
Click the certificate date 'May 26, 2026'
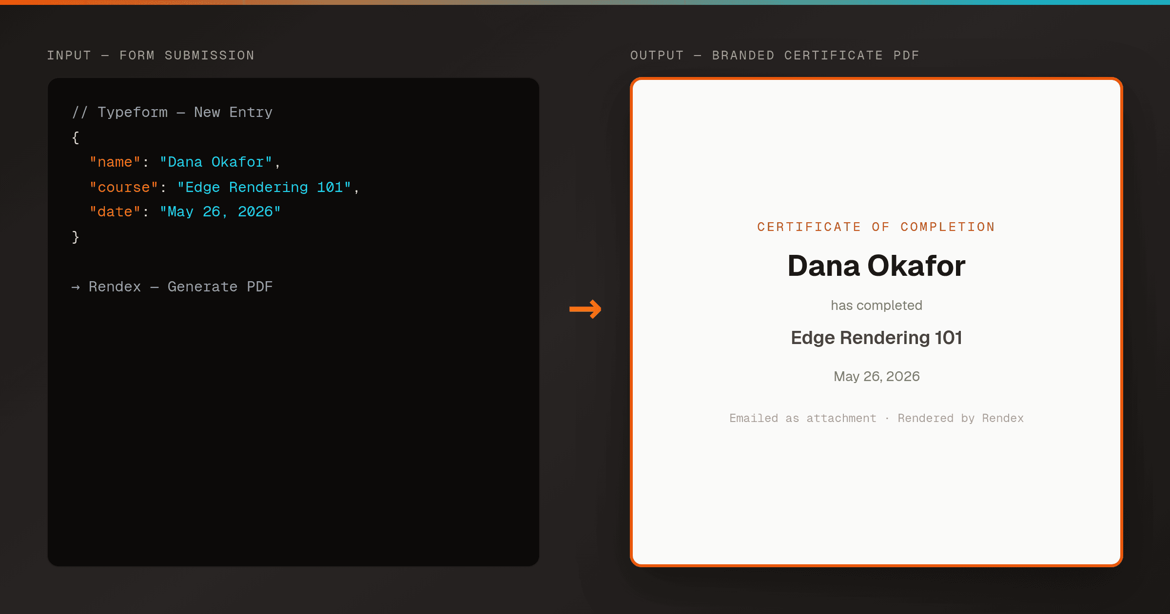click(x=877, y=377)
